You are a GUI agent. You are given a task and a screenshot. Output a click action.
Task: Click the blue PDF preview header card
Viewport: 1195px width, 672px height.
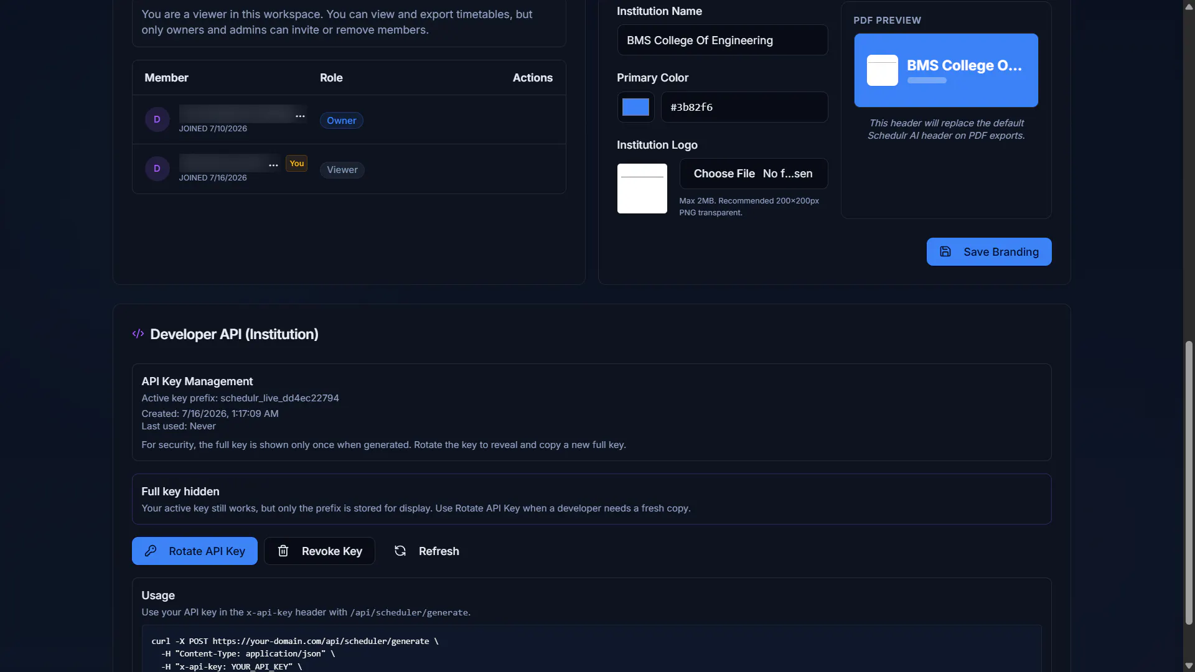pyautogui.click(x=945, y=70)
